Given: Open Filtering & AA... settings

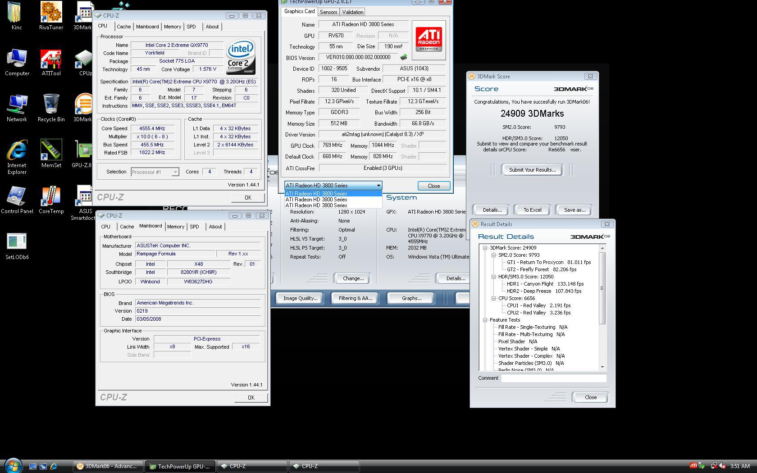Looking at the screenshot, I should pyautogui.click(x=356, y=298).
